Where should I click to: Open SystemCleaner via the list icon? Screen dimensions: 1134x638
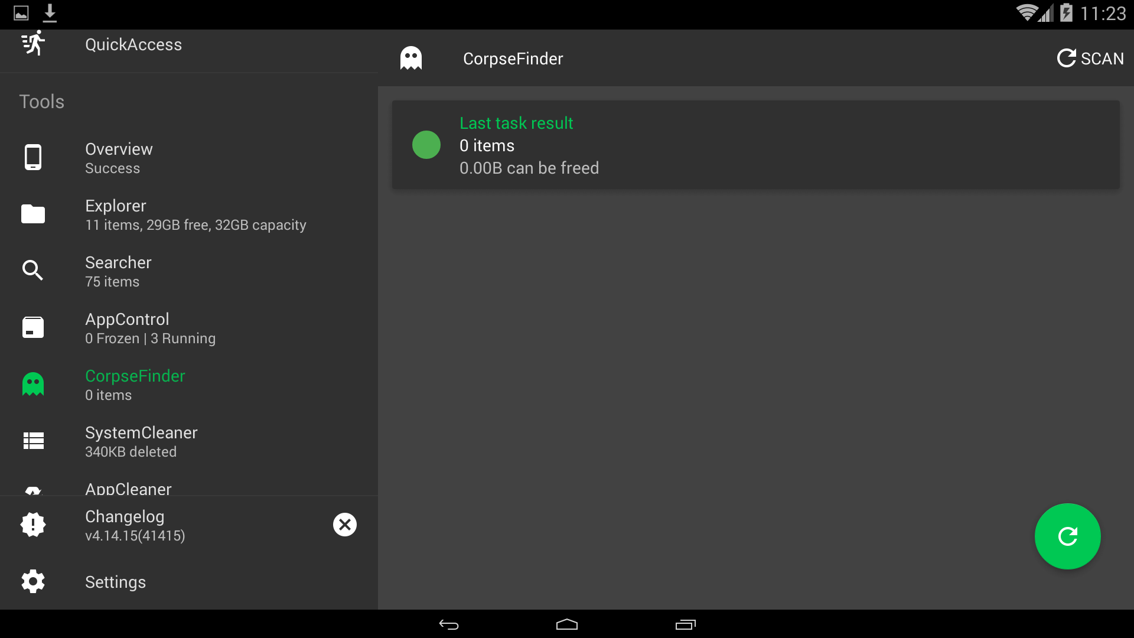tap(33, 441)
